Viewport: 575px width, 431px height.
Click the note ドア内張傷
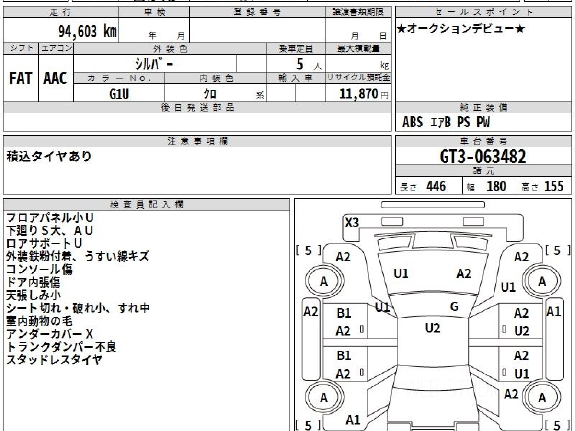click(x=33, y=283)
